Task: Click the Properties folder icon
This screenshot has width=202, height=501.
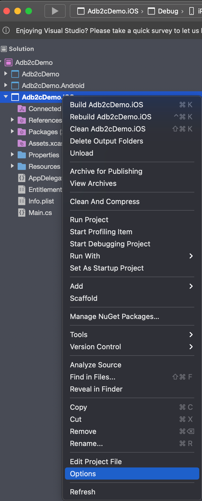Action: (22, 155)
